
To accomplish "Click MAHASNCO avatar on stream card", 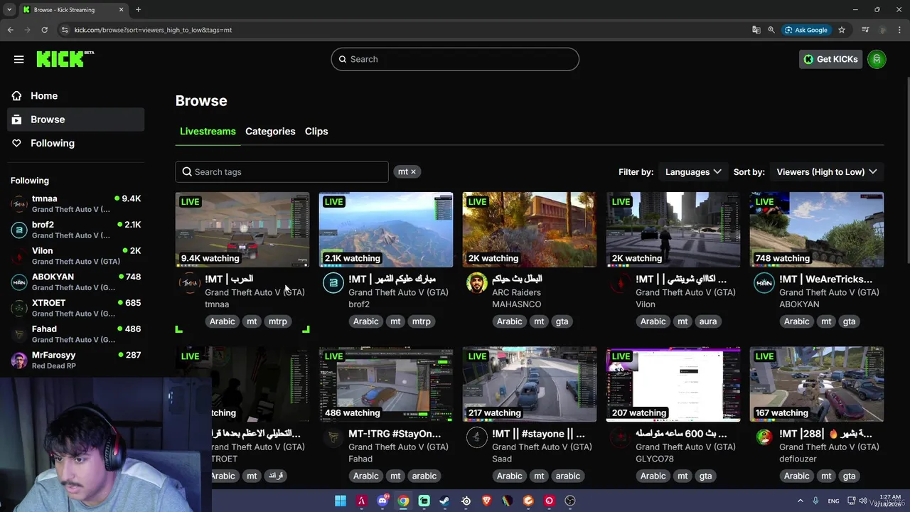I will point(476,282).
